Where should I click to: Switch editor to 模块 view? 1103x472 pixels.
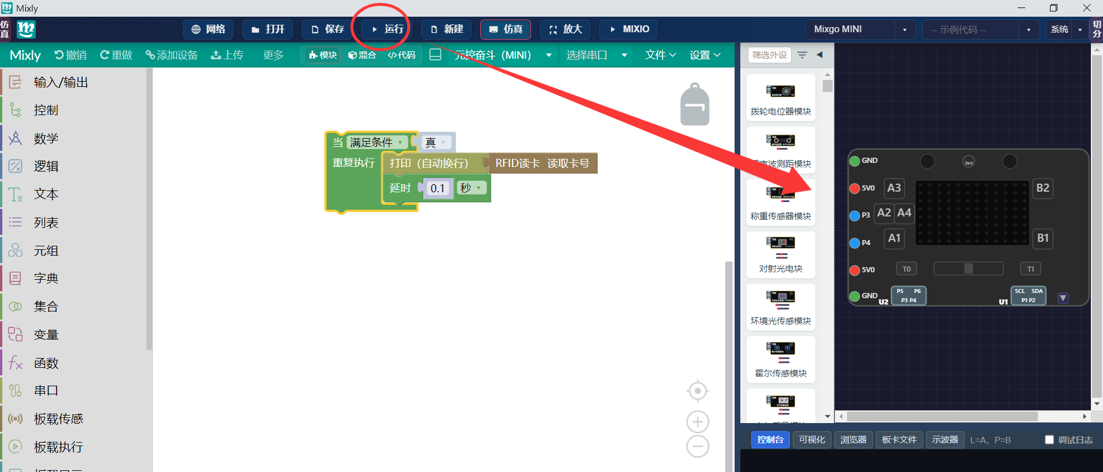[x=323, y=55]
